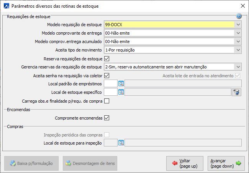This screenshot has width=249, height=173.
Task: Click the 'Encomendas' section heading
Action: click(18, 110)
